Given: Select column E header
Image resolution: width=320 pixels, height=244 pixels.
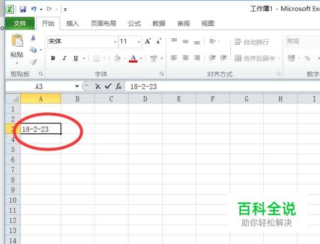Looking at the screenshot, I should click(179, 99).
